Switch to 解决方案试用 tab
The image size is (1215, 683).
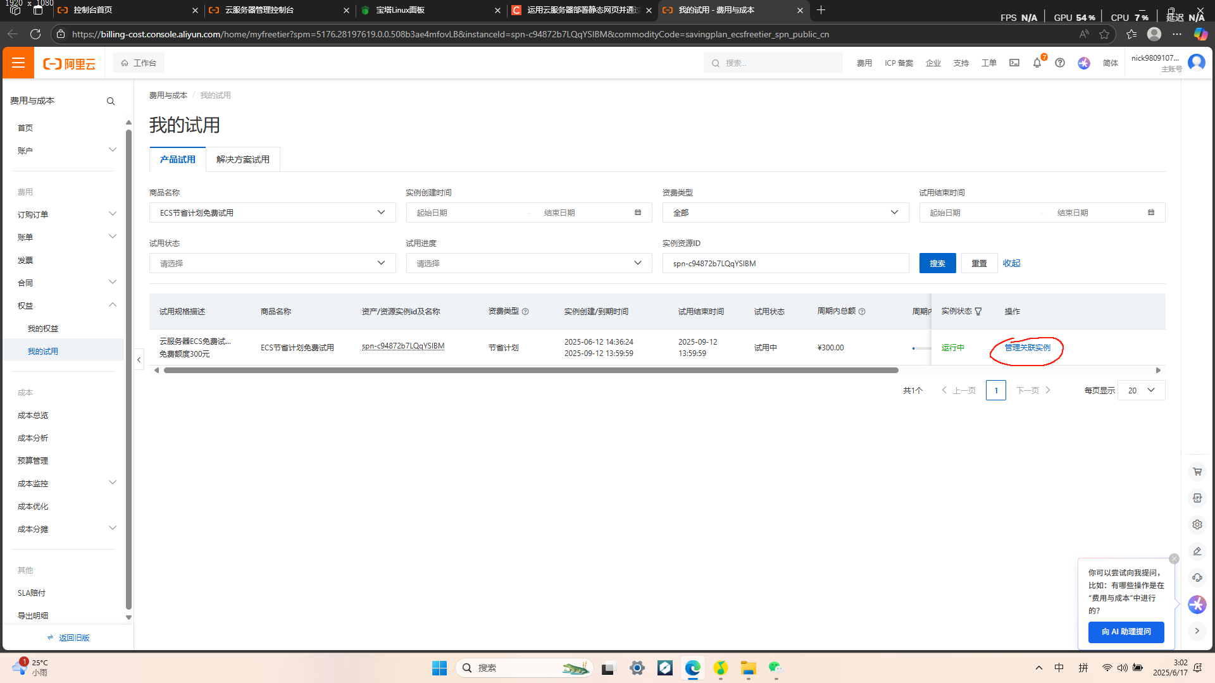(x=243, y=159)
